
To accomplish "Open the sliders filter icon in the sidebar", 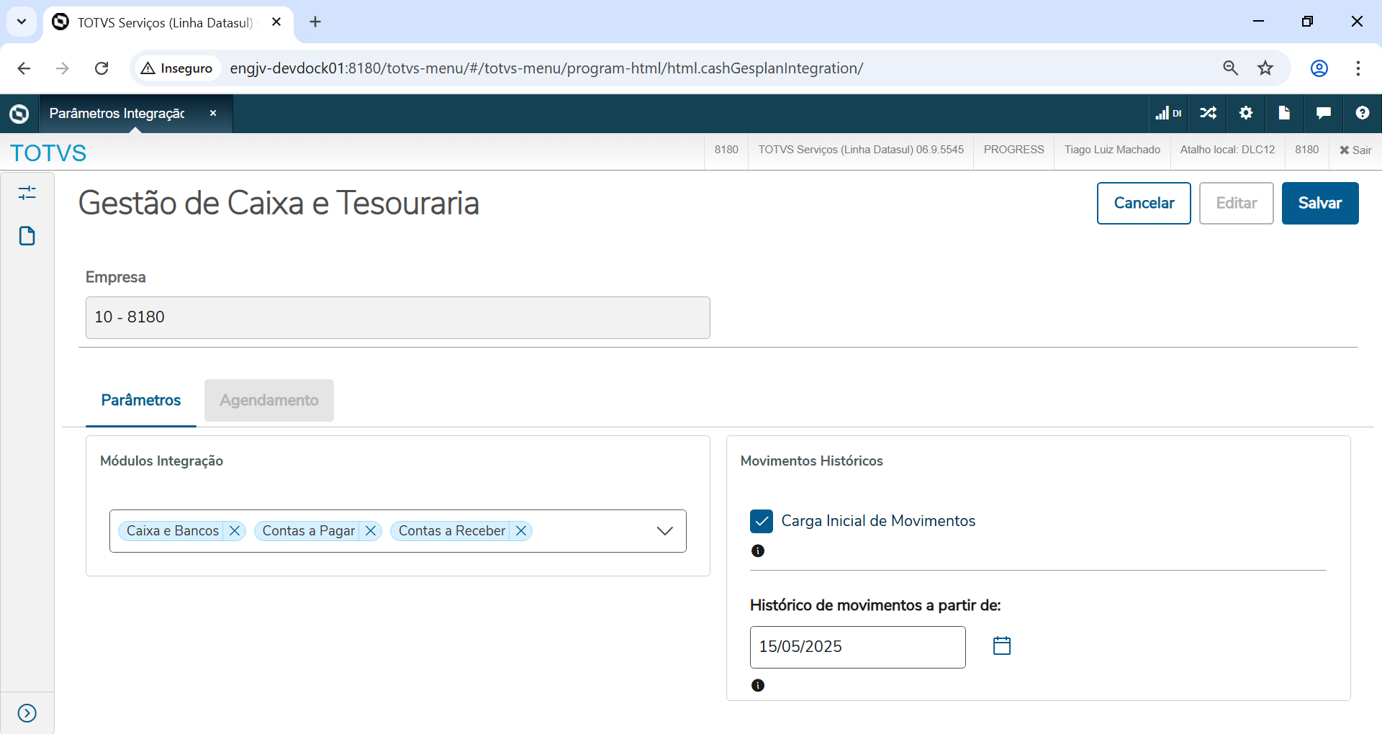I will click(27, 193).
